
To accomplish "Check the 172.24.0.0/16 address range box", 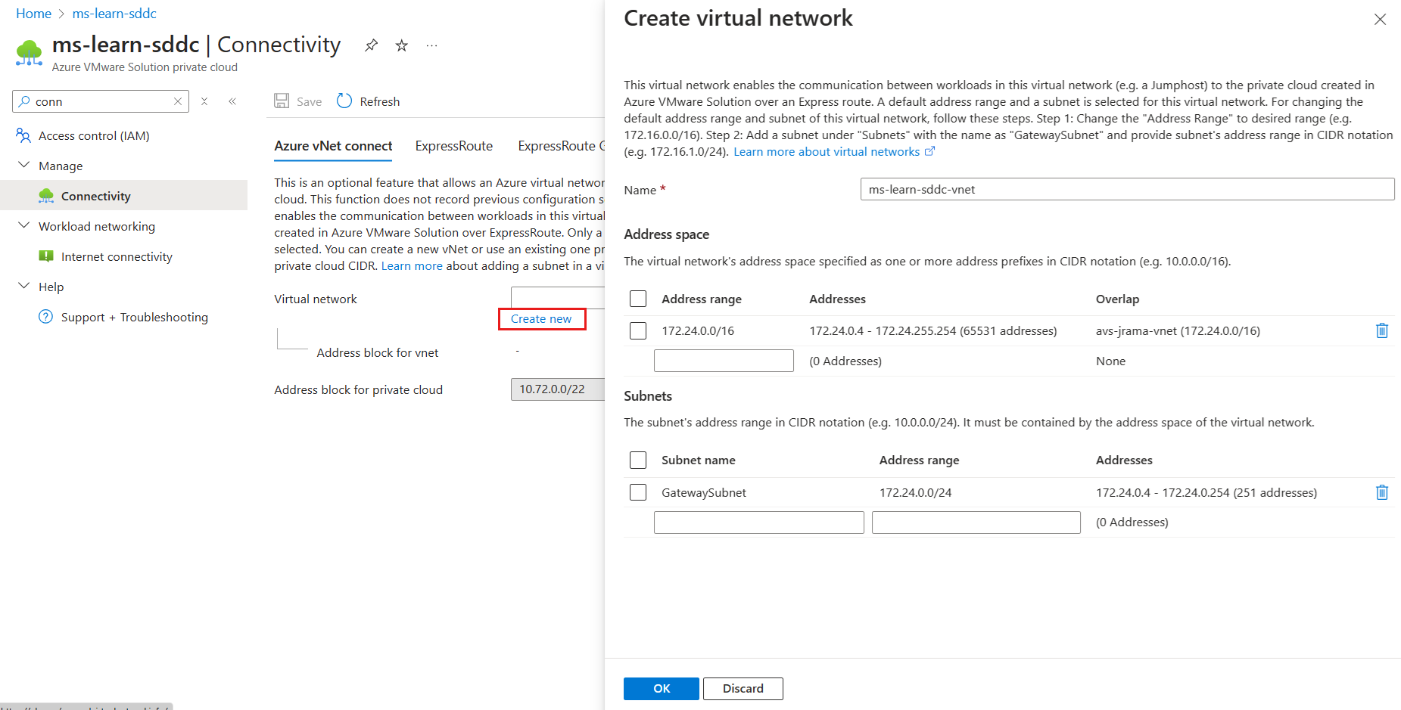I will 638,330.
